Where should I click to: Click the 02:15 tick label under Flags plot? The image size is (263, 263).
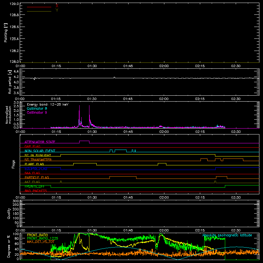coord(200,198)
